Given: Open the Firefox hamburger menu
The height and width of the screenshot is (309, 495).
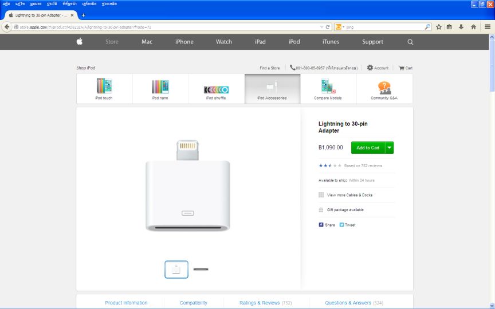Looking at the screenshot, I should [488, 27].
